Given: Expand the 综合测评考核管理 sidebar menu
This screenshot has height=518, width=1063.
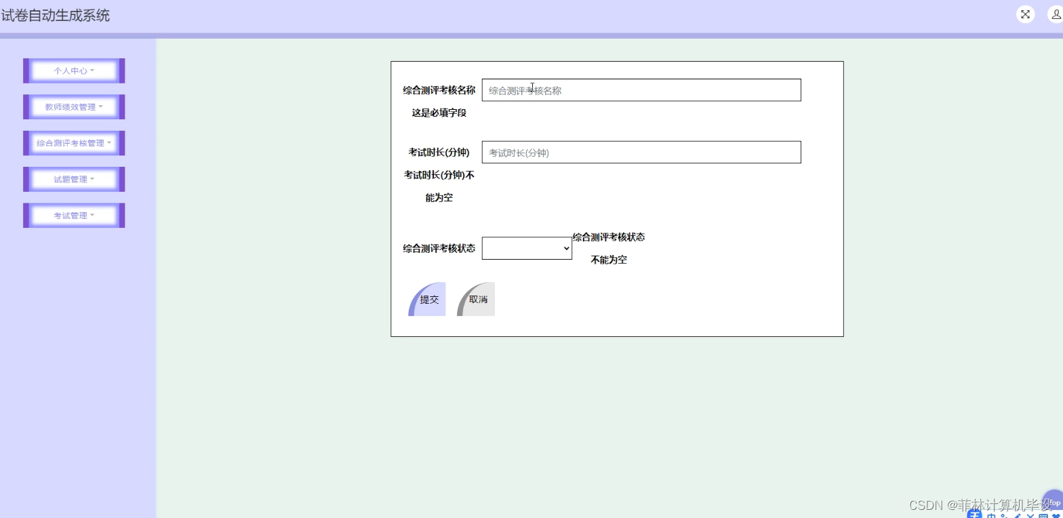Looking at the screenshot, I should tap(74, 143).
